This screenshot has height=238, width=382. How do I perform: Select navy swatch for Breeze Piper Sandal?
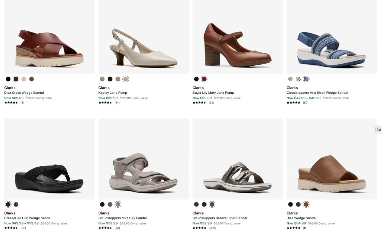tap(204, 204)
